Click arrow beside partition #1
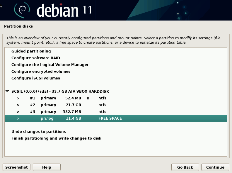232x173 pixels. click(x=18, y=98)
